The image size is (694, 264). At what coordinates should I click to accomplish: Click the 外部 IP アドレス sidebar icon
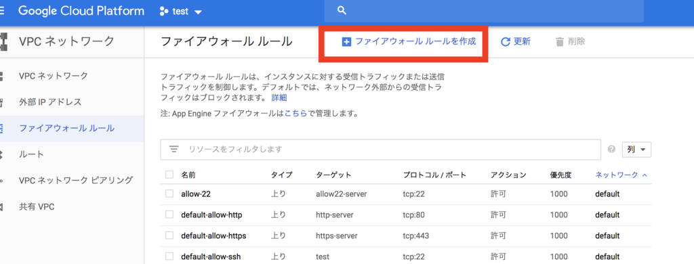pos(1,103)
